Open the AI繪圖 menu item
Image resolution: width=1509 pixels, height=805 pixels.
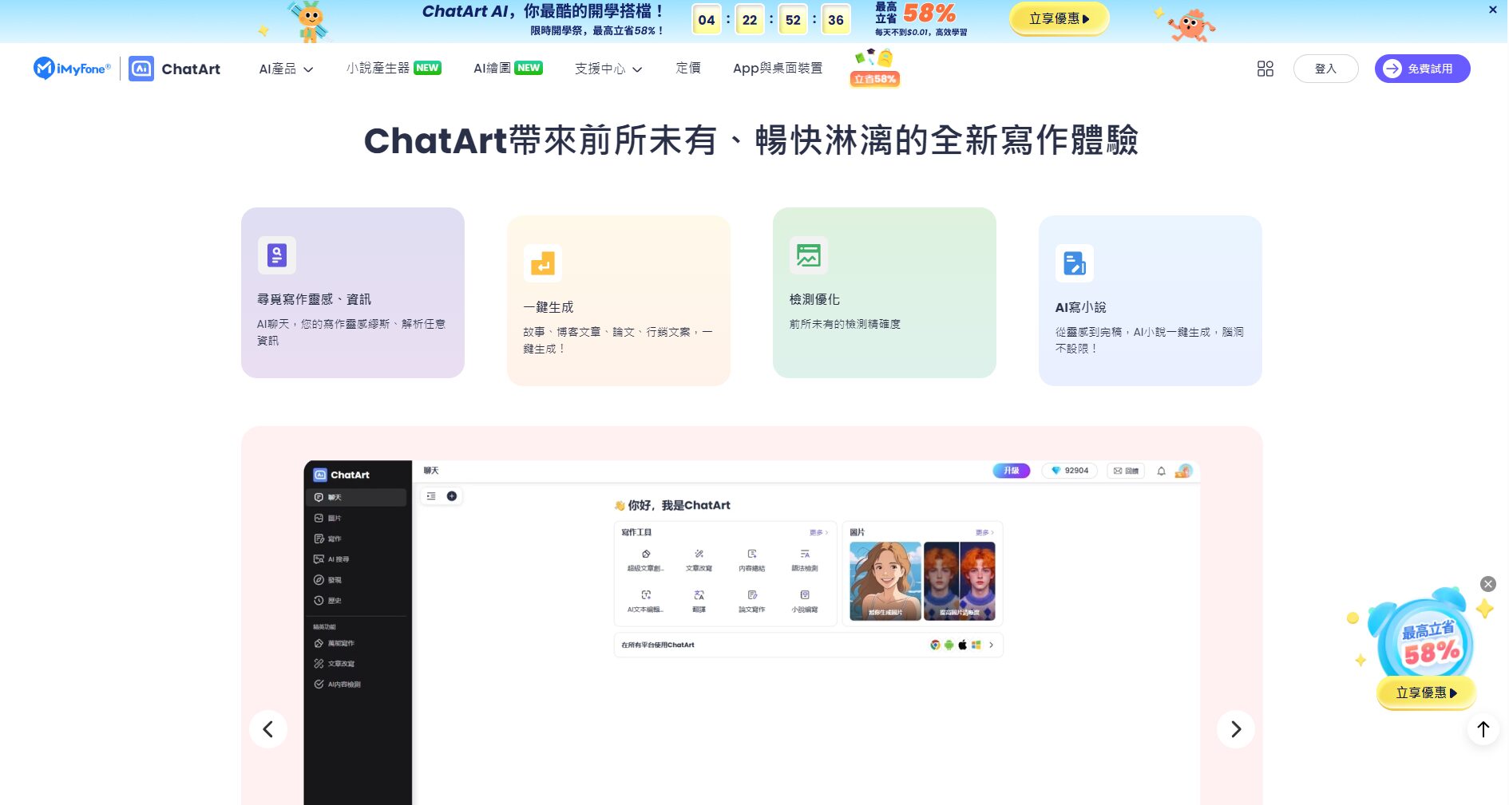pyautogui.click(x=508, y=69)
